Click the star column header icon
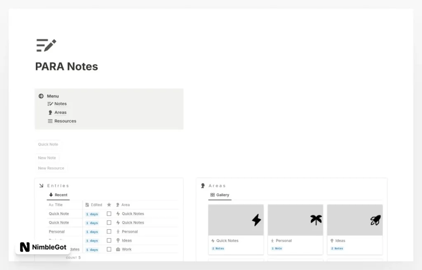This screenshot has width=422, height=270. [x=109, y=205]
